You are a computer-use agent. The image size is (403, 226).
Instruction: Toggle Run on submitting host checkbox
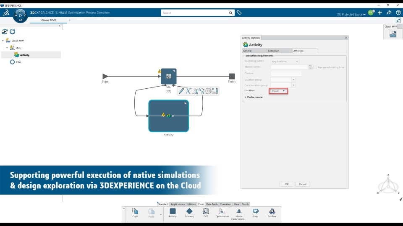315,67
